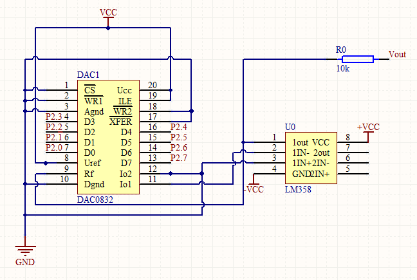Click the 1out pin name on LM358

point(301,142)
